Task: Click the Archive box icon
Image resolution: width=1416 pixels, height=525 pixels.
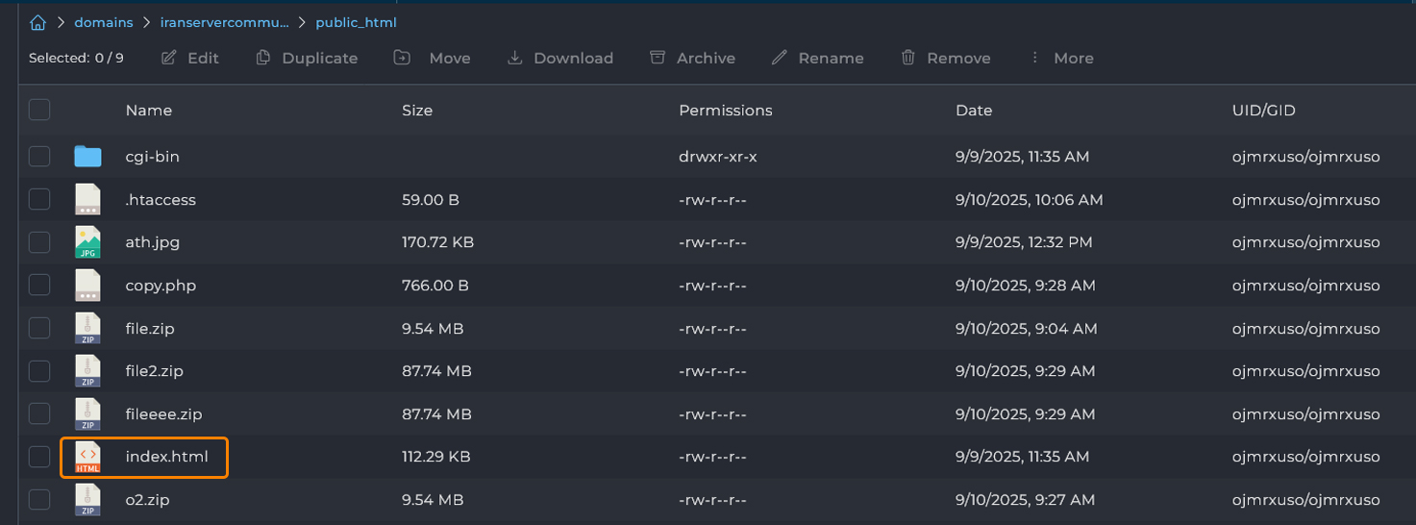Action: pyautogui.click(x=658, y=58)
